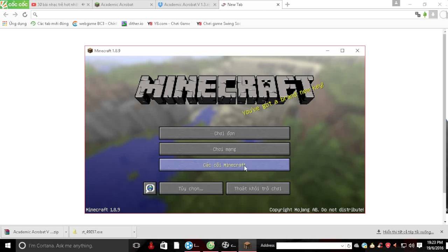Expand the taskbar Address dropdown arrow
Viewport: 448px width, 252px height.
coord(343,245)
